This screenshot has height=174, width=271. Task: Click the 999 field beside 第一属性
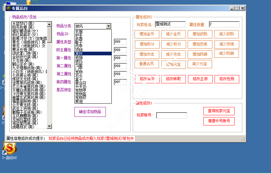pos(120,58)
